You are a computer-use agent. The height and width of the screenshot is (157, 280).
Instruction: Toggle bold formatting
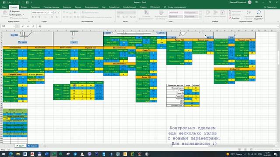click(33, 17)
